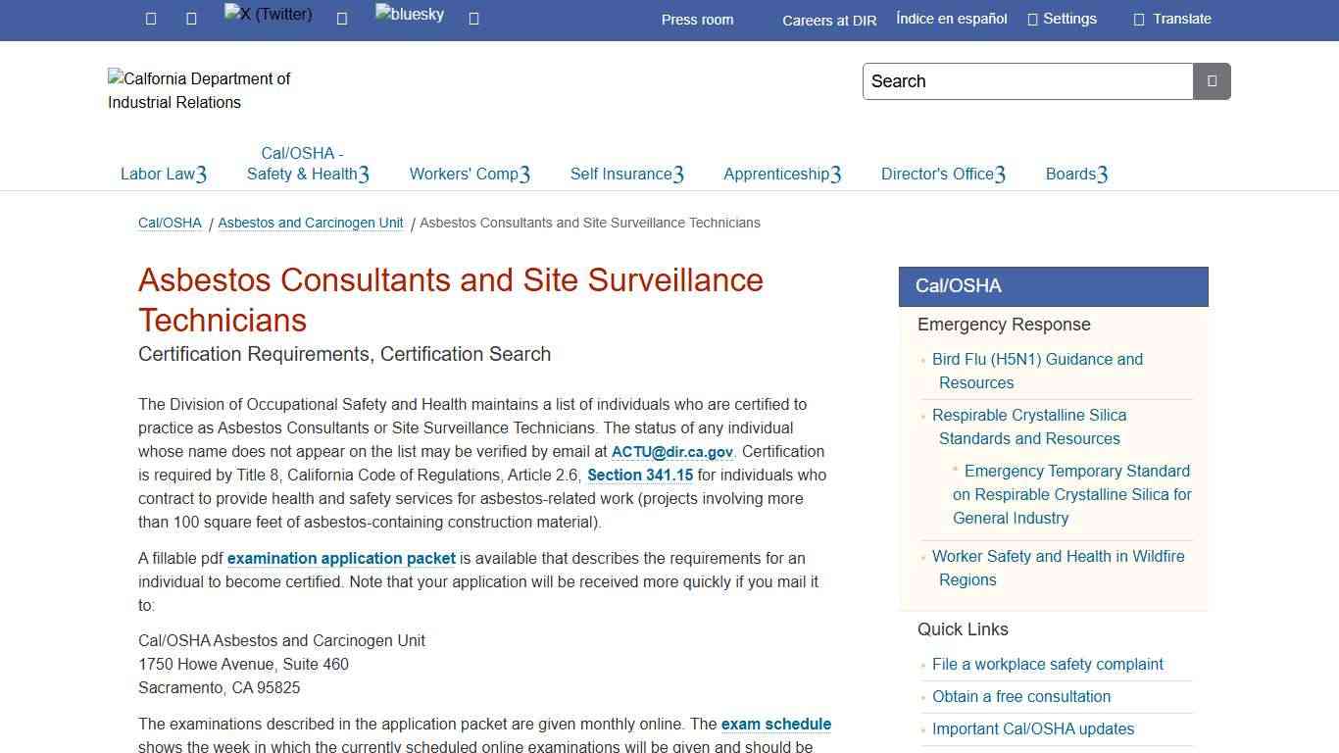The width and height of the screenshot is (1339, 753).
Task: Open the Settings gear in the top bar
Action: pyautogui.click(x=1062, y=18)
